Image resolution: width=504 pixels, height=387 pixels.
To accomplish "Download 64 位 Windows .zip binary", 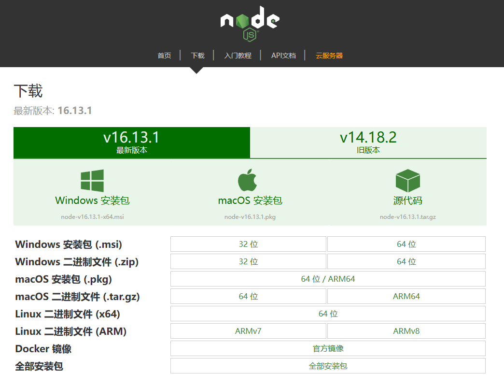I will (x=406, y=261).
